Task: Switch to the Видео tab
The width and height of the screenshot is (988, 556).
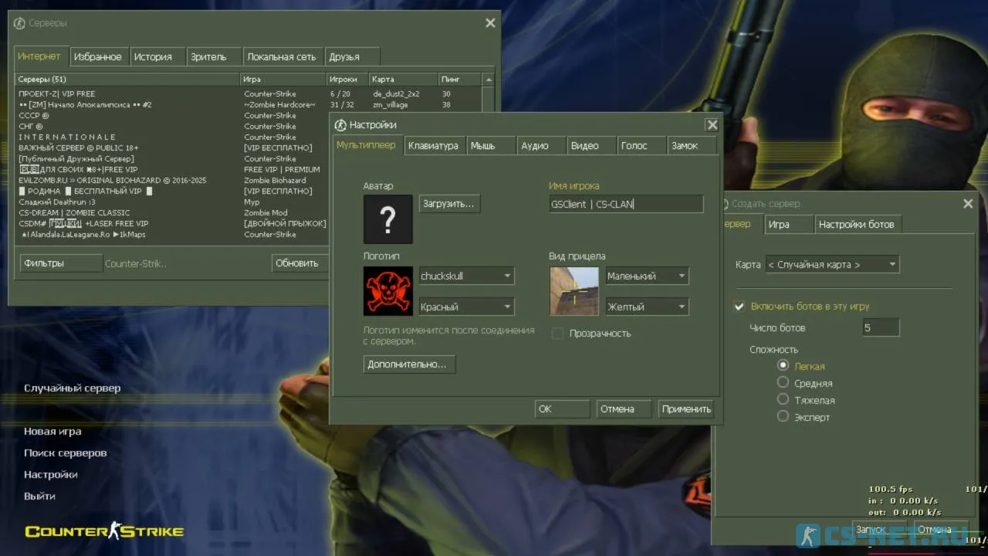Action: coord(591,145)
